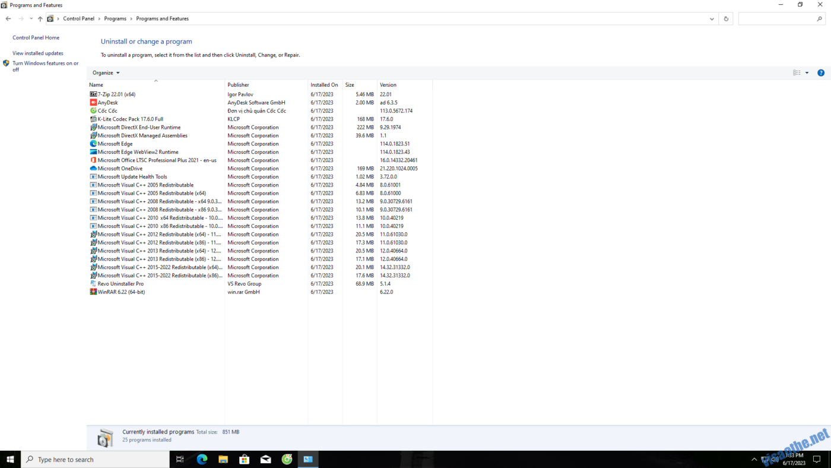Select Visual C++ 2012 Redistributable (x64) row
831x468 pixels.
click(x=259, y=234)
